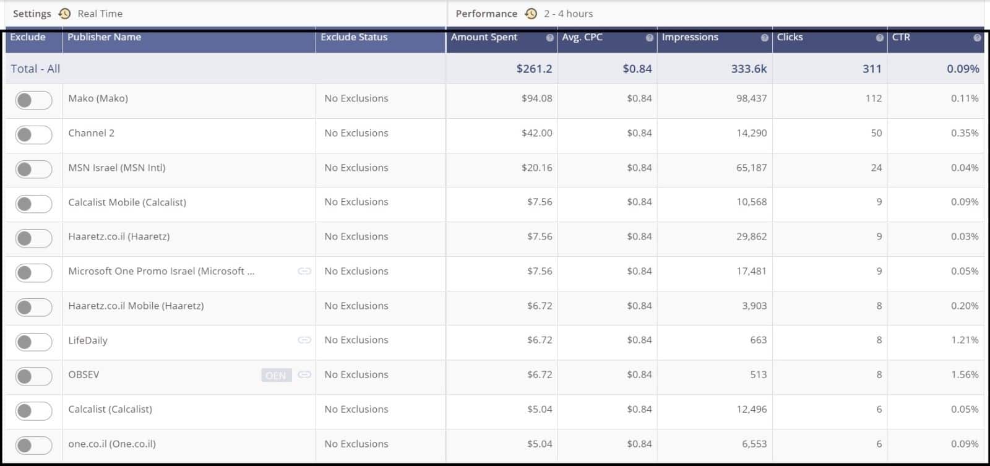Screen dimensions: 990x466
Task: Click link icon in OBSEV row
Action: (x=304, y=374)
